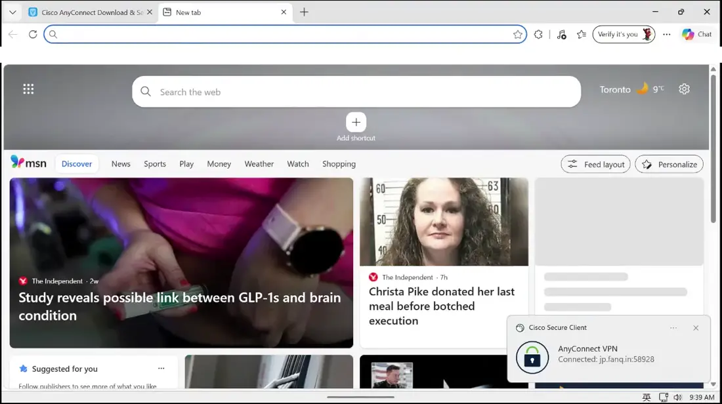Open Cisco Secure Client notification options

673,328
